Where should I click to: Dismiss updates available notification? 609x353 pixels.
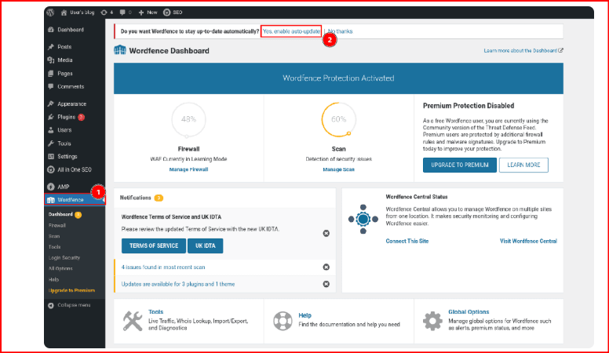[326, 284]
